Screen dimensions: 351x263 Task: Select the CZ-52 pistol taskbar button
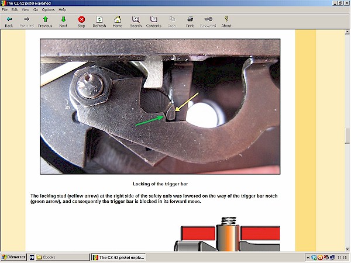[119, 257]
